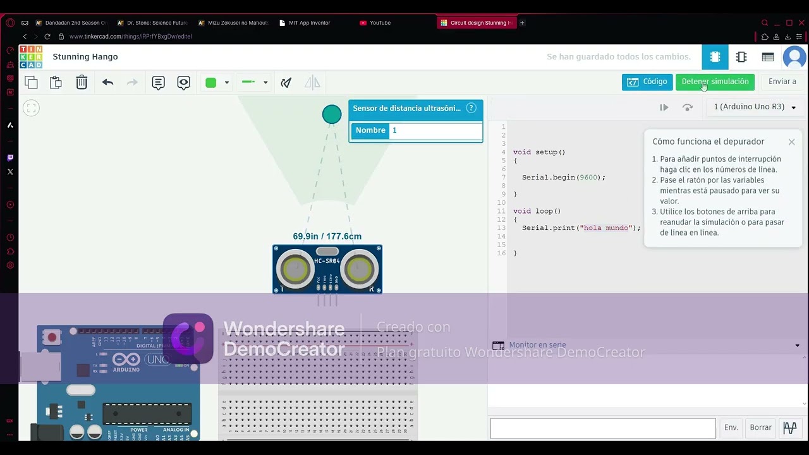Open the user profile avatar
This screenshot has height=455, width=809.
tap(794, 58)
